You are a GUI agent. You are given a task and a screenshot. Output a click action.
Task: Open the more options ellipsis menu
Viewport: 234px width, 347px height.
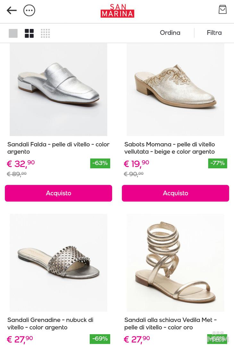click(29, 11)
